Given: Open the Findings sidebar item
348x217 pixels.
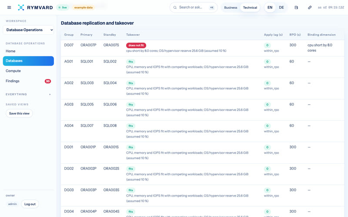Looking at the screenshot, I should [28, 81].
